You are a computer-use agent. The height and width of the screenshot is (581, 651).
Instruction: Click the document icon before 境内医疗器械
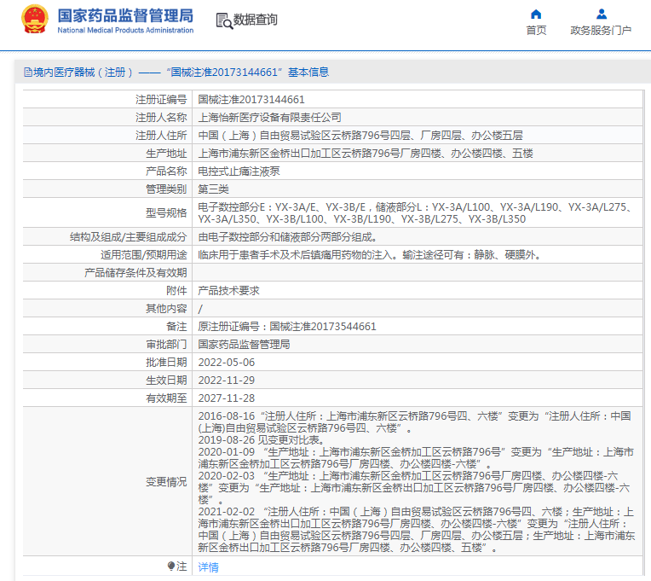pyautogui.click(x=28, y=73)
